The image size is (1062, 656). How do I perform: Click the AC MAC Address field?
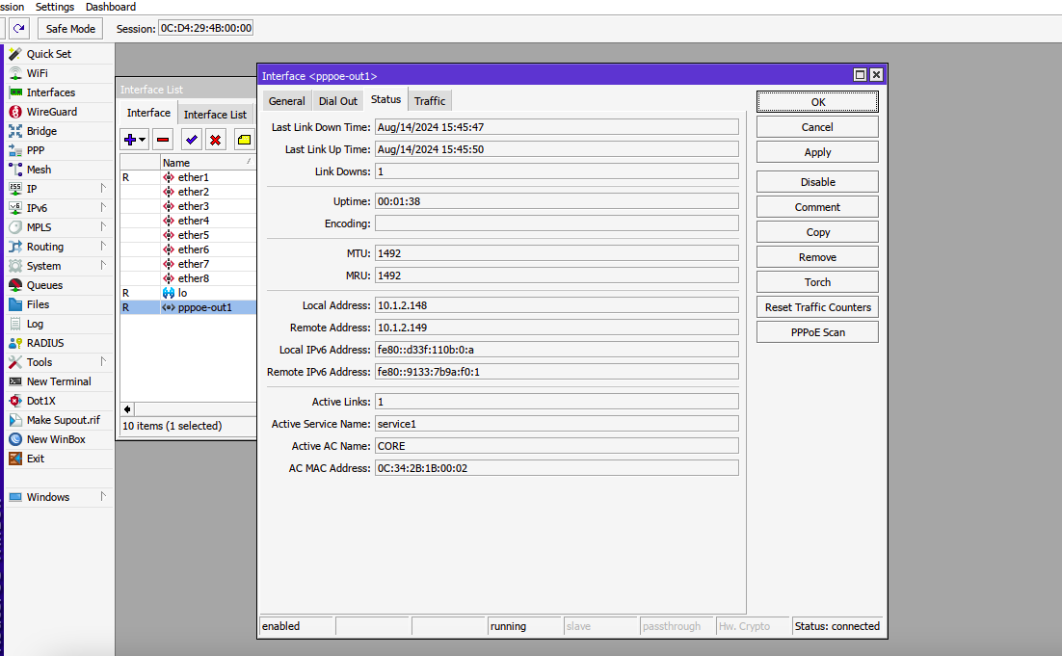pyautogui.click(x=557, y=468)
